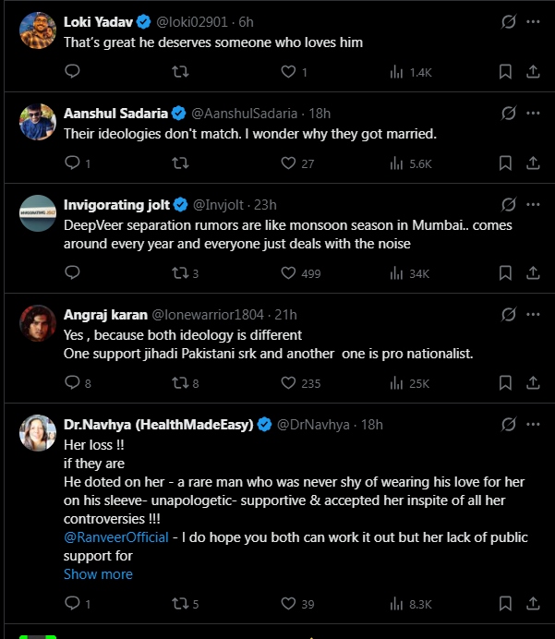
Task: Open Angraj karan's avatar
Action: click(x=37, y=323)
